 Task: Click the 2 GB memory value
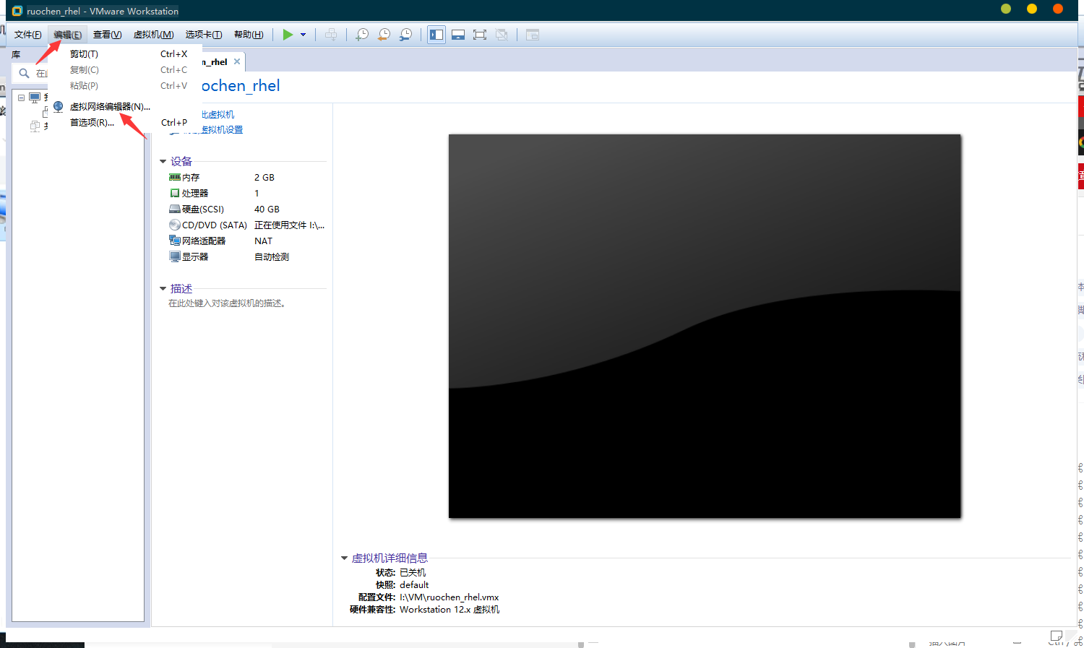coord(264,177)
